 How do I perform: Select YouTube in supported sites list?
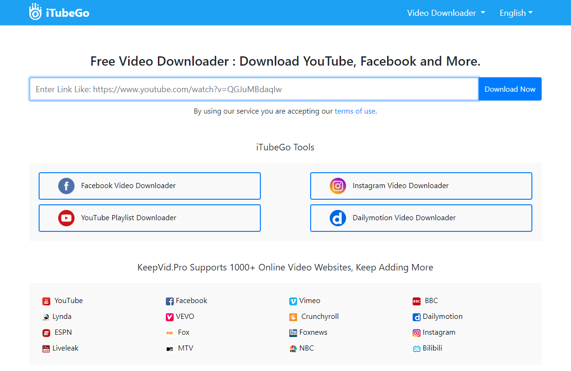68,301
